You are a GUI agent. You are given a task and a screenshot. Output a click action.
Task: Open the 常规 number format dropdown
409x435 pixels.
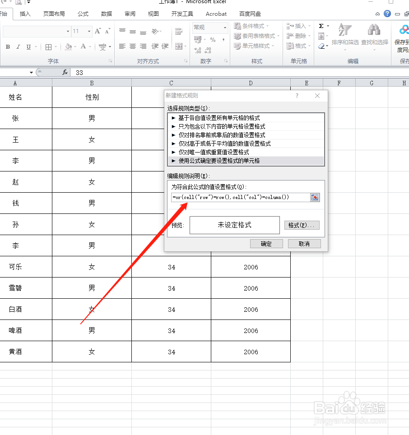[x=225, y=27]
